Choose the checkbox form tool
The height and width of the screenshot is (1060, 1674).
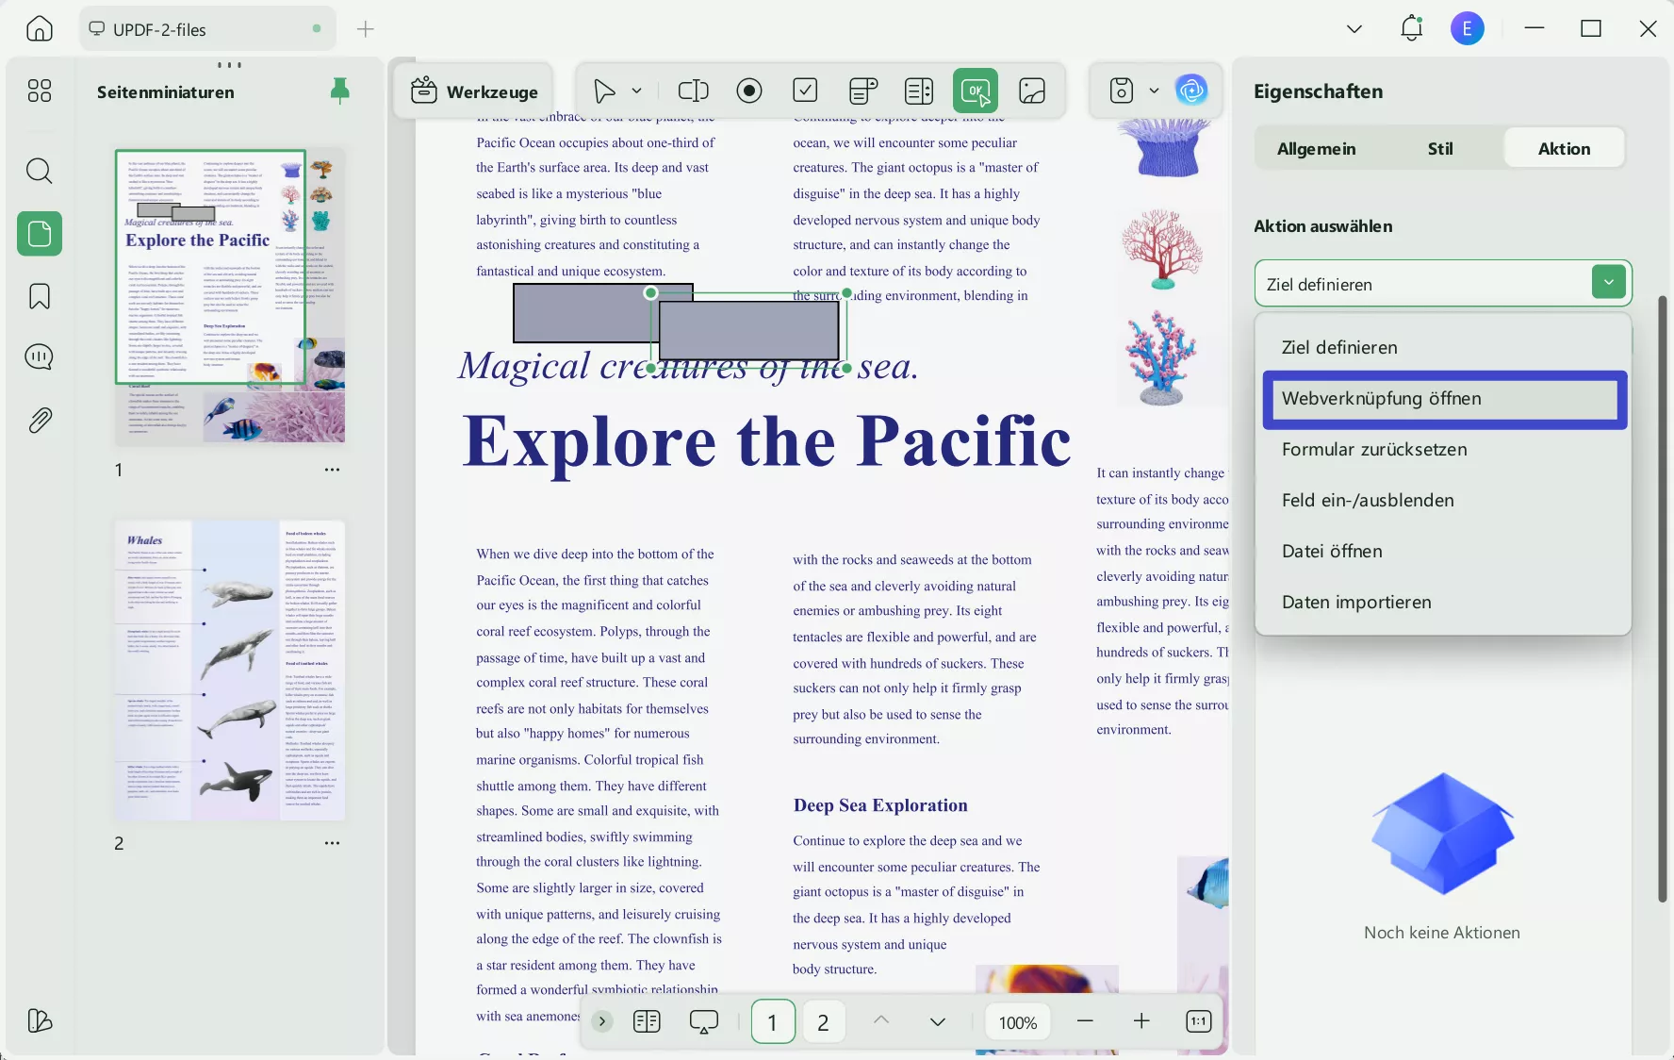[805, 91]
